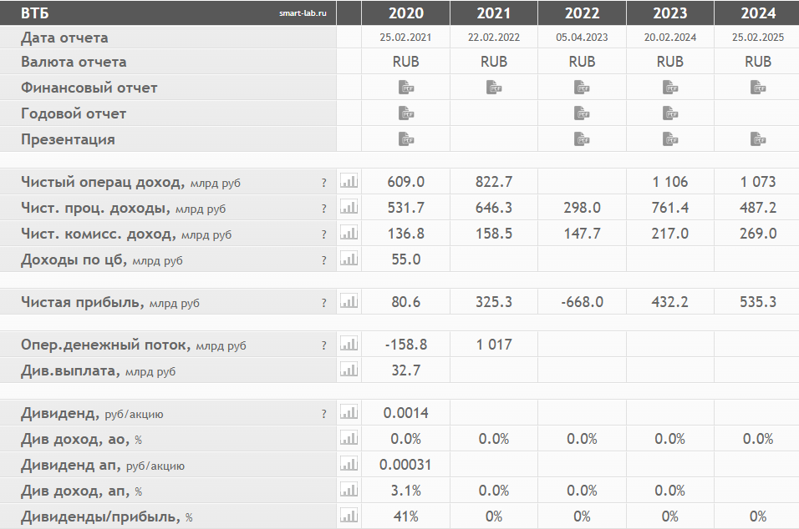The height and width of the screenshot is (529, 799).
Task: Show chart for Чистая прибыль
Action: point(349,301)
